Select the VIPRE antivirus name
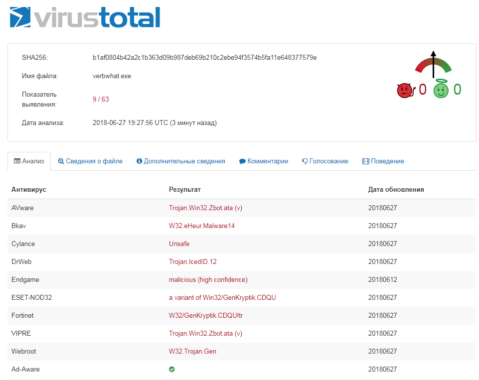This screenshot has height=380, width=479. pos(21,333)
